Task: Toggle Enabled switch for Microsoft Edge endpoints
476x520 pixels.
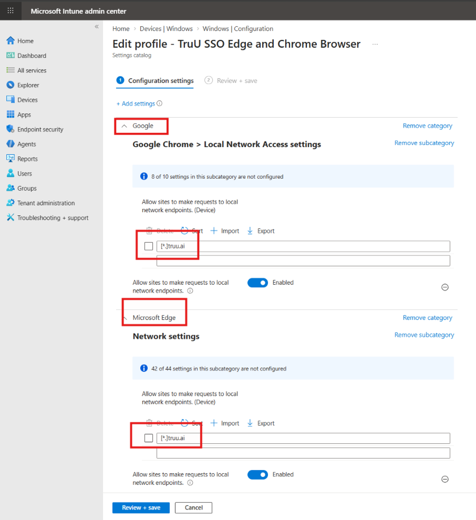Action: click(x=257, y=475)
